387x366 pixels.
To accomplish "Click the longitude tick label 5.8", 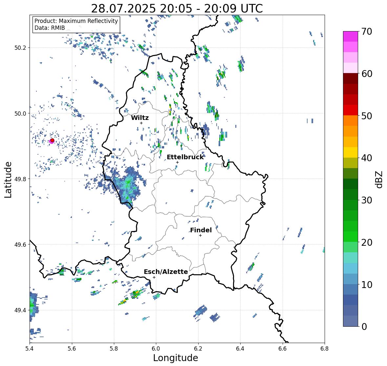I will [114, 349].
